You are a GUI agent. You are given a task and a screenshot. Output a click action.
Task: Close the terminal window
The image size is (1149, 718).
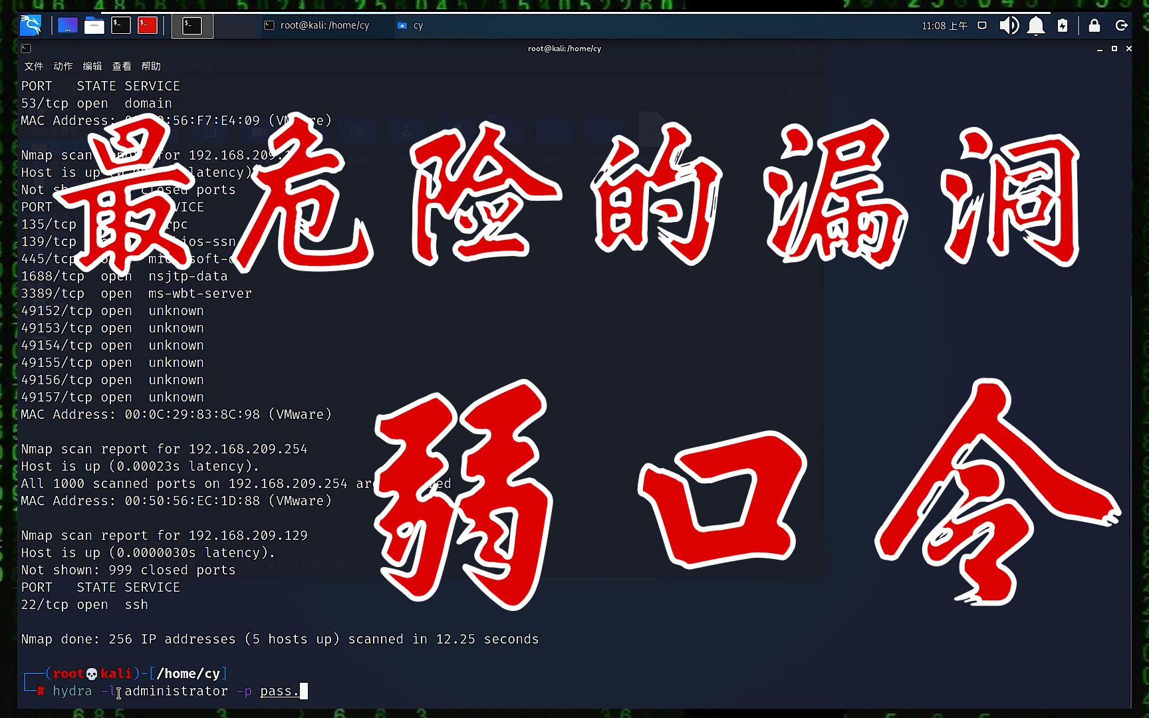pos(1129,49)
